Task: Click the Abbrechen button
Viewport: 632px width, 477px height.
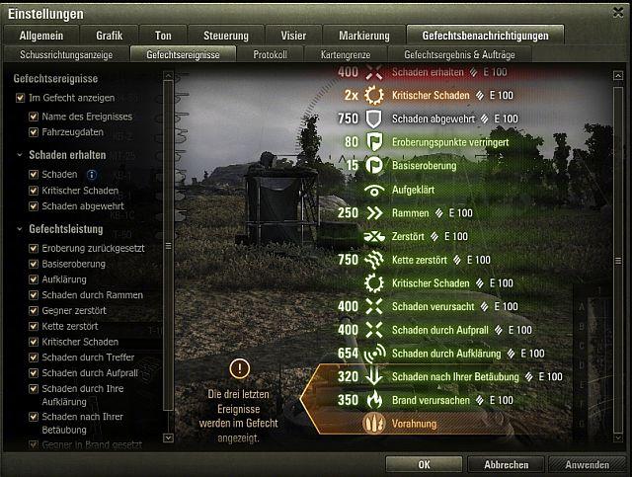Action: [x=507, y=464]
